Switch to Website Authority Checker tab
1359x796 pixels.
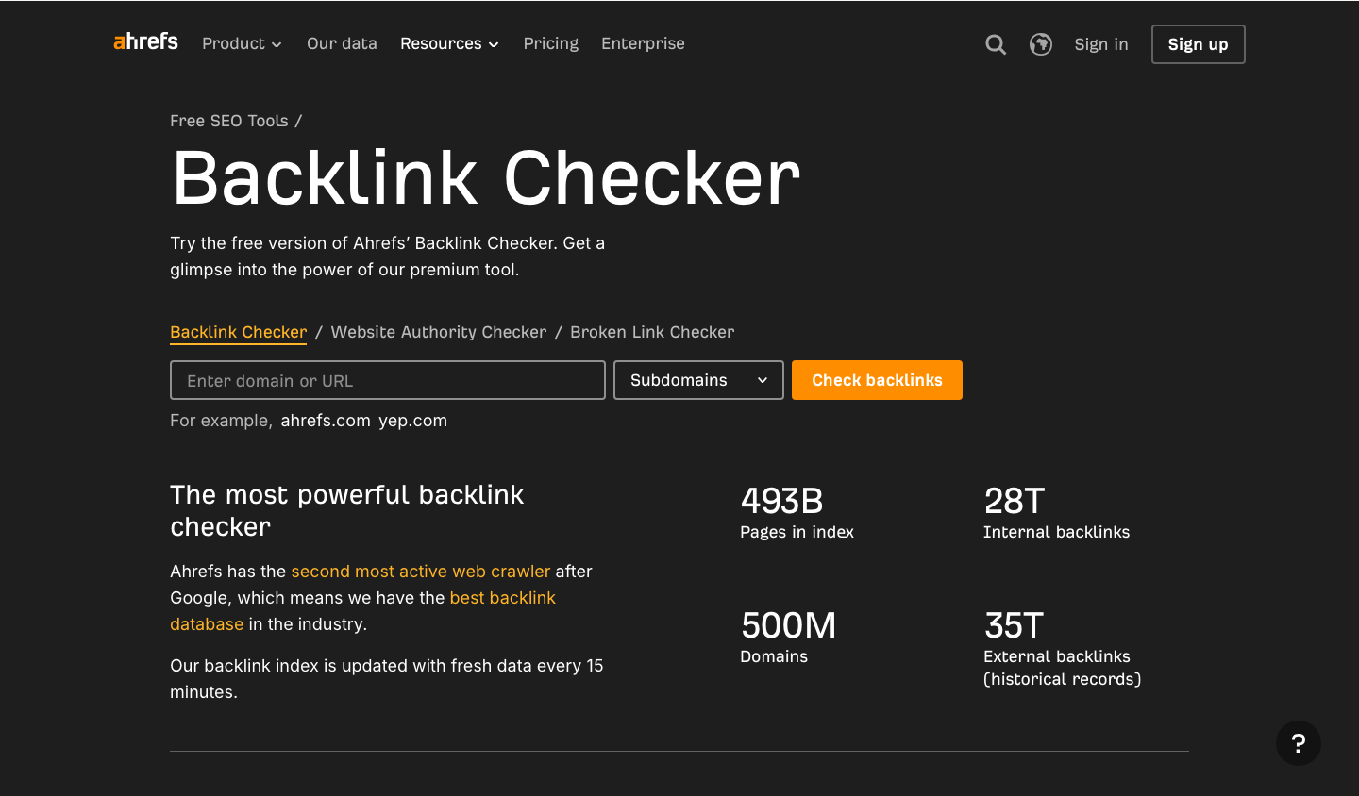[439, 332]
